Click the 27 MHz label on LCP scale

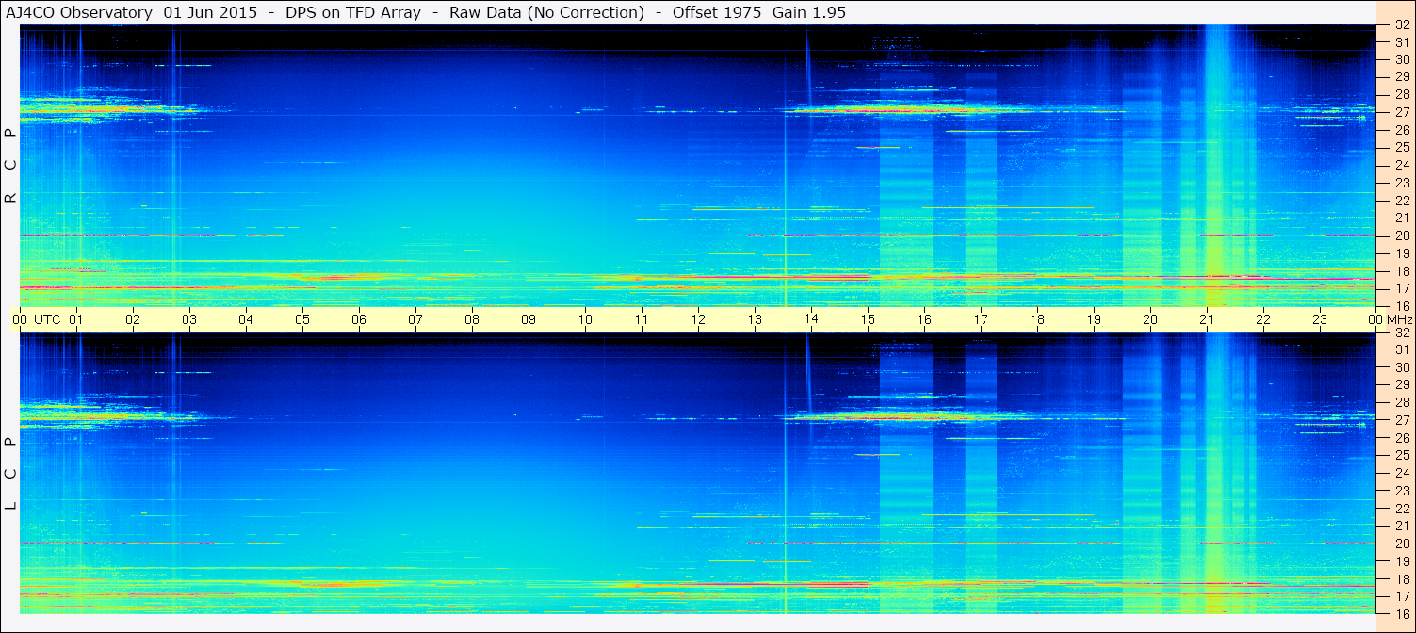pyautogui.click(x=1402, y=420)
